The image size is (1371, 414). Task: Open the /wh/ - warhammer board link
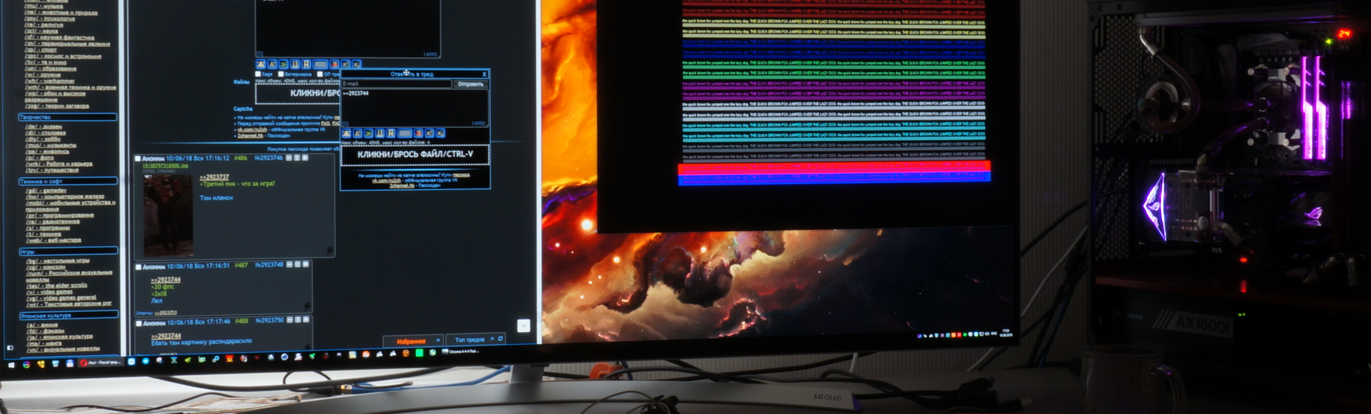coord(49,81)
